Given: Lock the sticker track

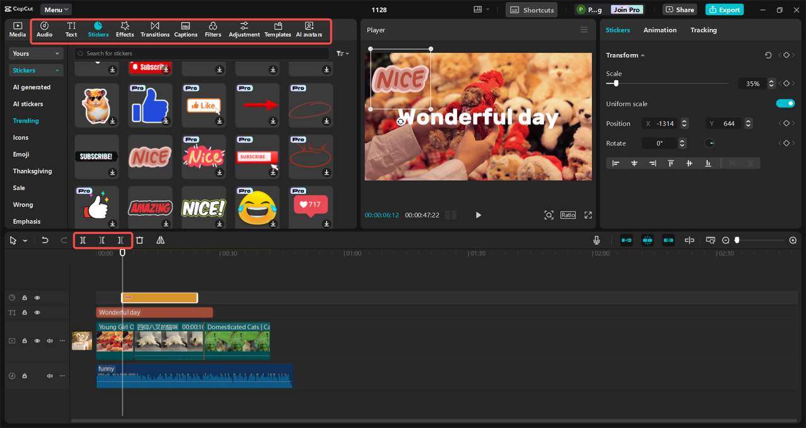Looking at the screenshot, I should (x=25, y=298).
